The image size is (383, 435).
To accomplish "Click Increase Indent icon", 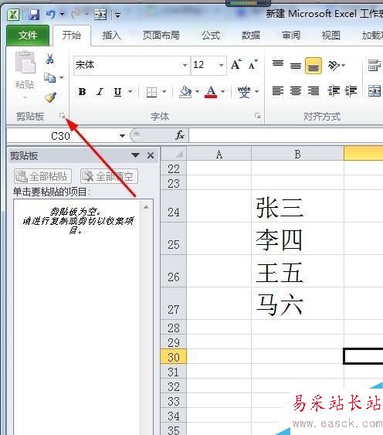I will 351,90.
